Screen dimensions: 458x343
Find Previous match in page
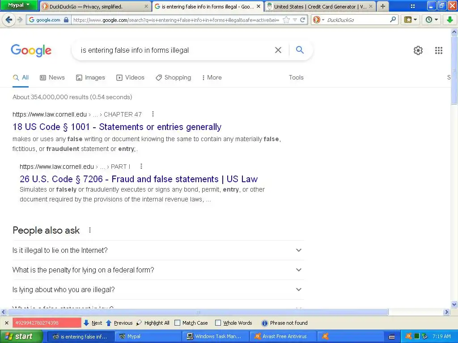(119, 323)
